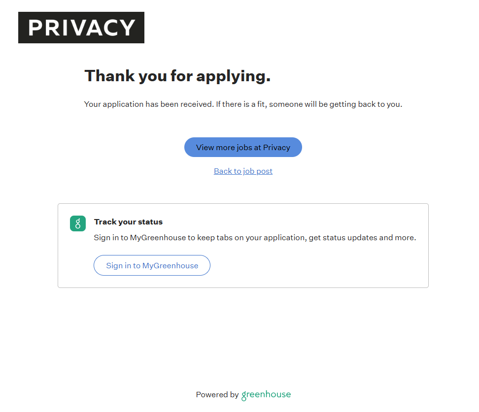Click the word "status" in the card heading

tap(151, 222)
